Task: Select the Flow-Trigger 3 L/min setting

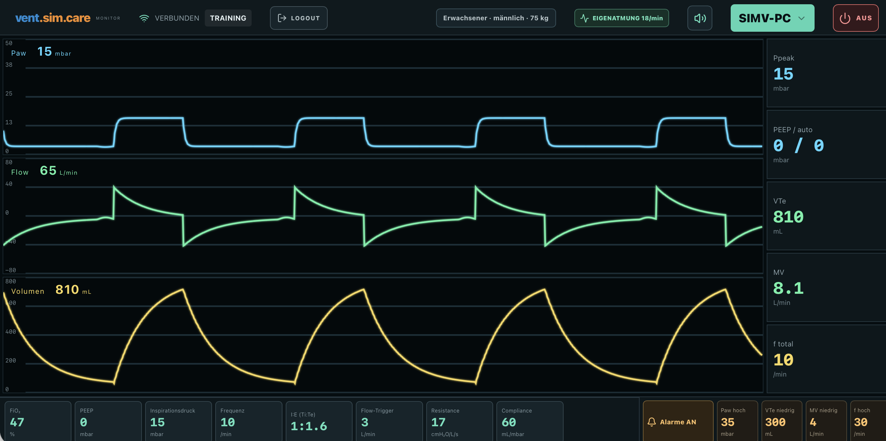Action: tap(389, 421)
